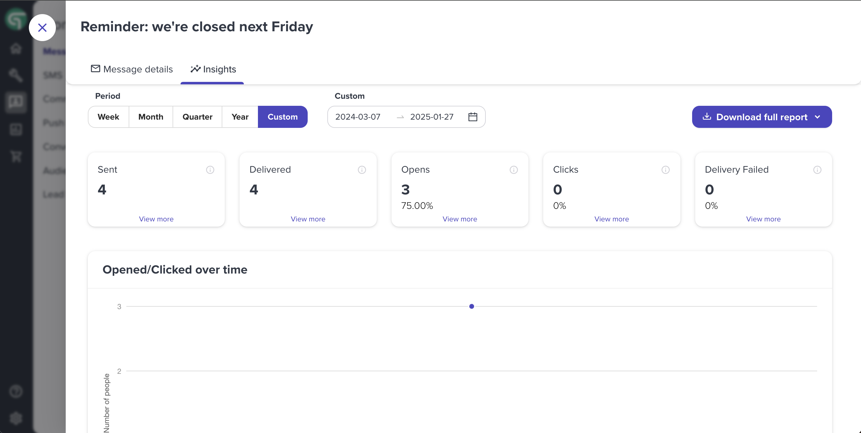Expand the Download full report chevron
861x433 pixels.
(817, 117)
